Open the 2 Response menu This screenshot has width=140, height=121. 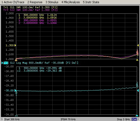[x=35, y=2]
